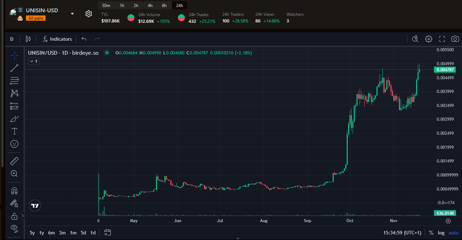Lock all drawing tools
Screen dimensions: 462x240
tap(14, 216)
